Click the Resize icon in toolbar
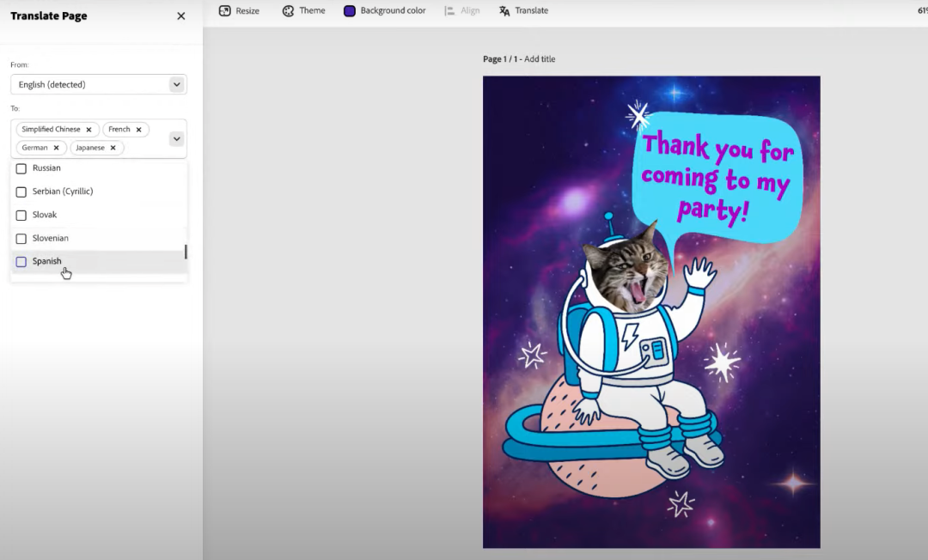 coord(225,11)
